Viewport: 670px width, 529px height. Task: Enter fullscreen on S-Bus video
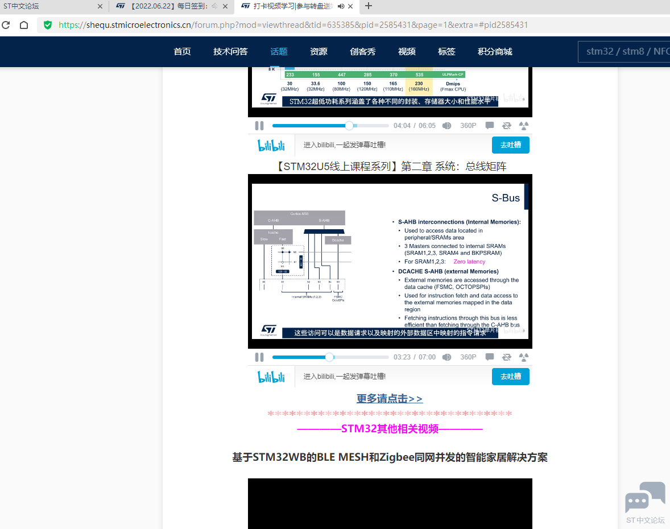[523, 357]
